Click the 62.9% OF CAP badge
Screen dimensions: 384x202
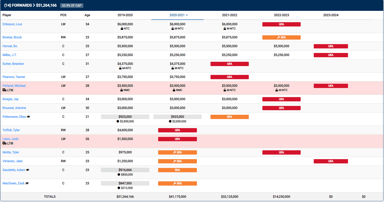pyautogui.click(x=72, y=6)
